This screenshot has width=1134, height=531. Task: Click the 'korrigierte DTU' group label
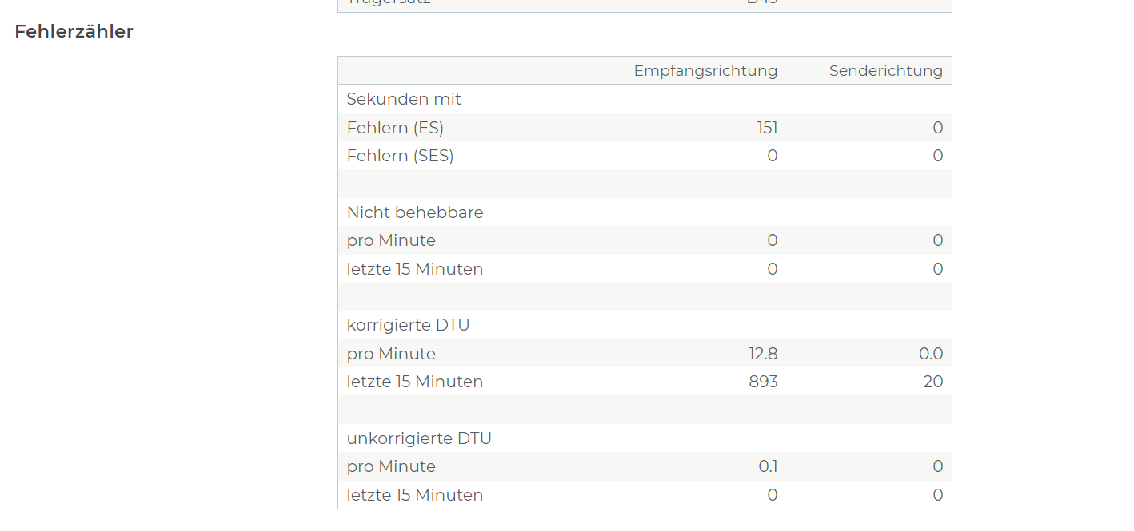[408, 325]
